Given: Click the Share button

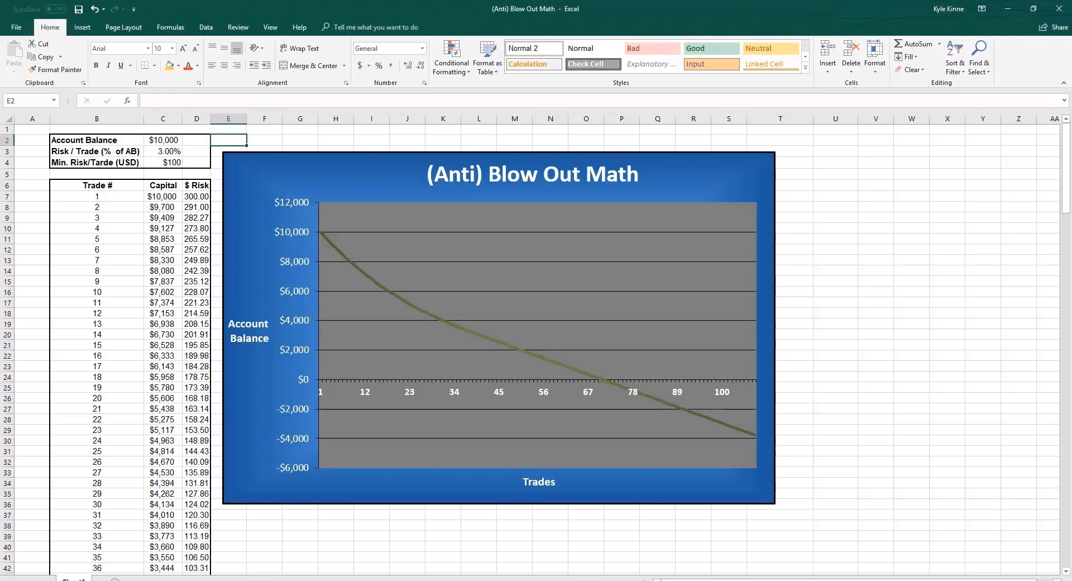Looking at the screenshot, I should point(1054,27).
